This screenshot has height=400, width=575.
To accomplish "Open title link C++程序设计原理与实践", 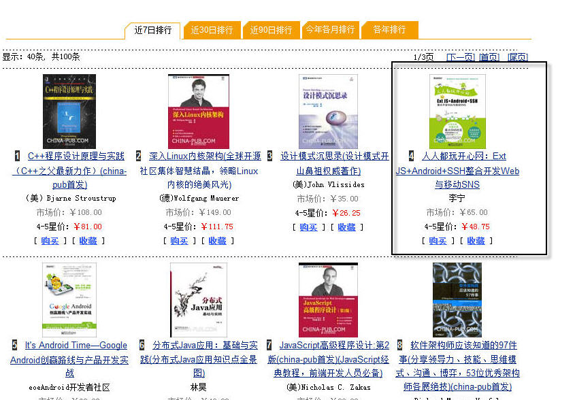I will coord(69,171).
